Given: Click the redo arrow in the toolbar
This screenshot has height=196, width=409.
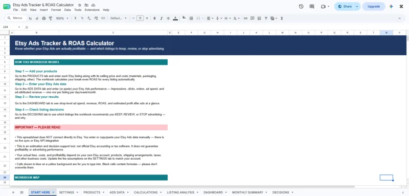Looking at the screenshot, I should point(37,18).
